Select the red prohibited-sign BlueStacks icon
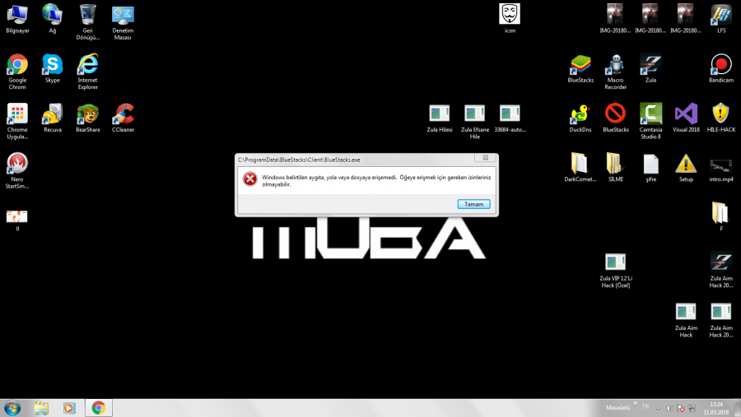 click(x=615, y=118)
